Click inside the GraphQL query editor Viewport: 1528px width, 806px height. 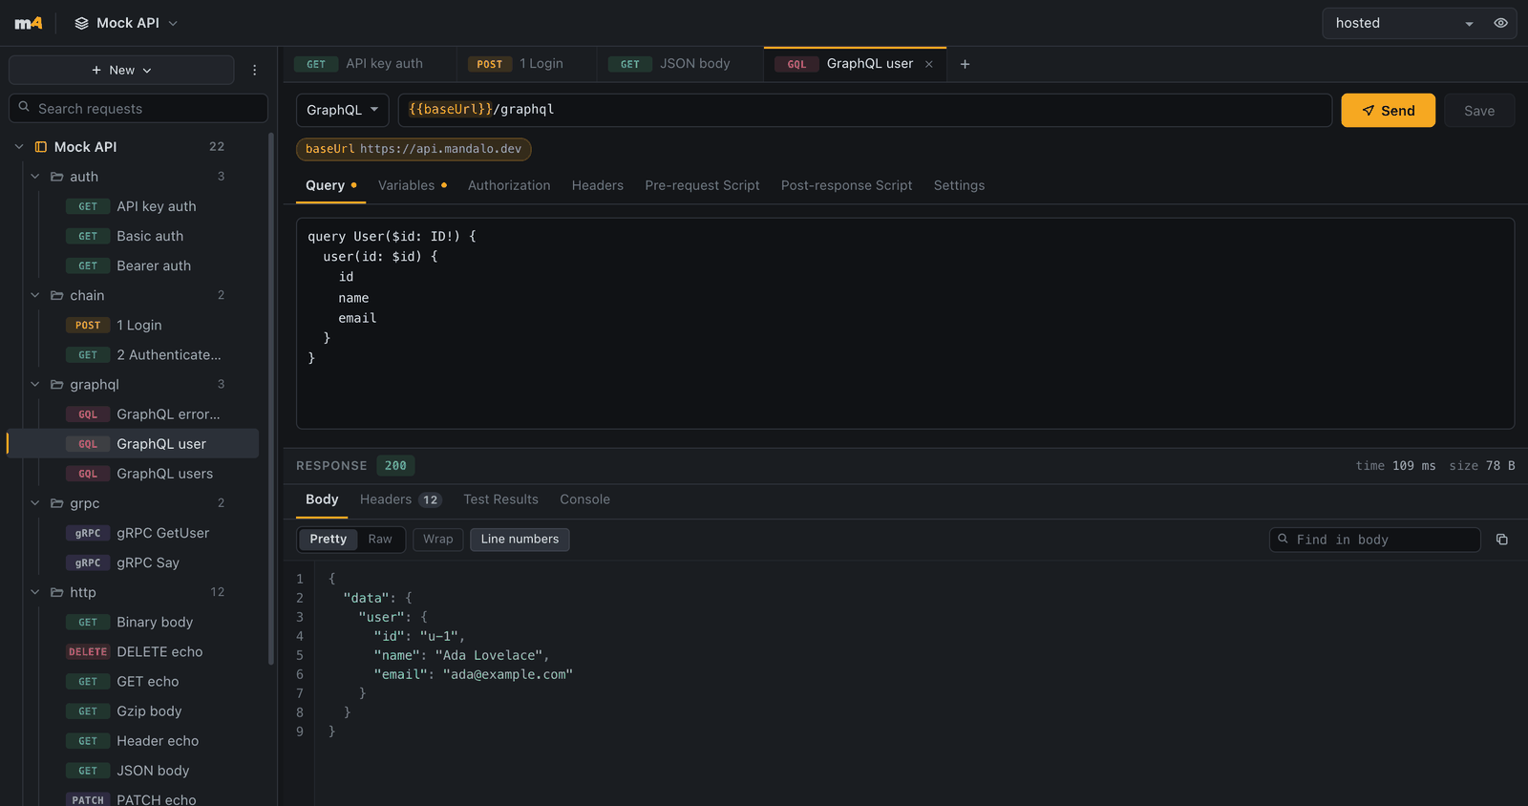coord(905,323)
